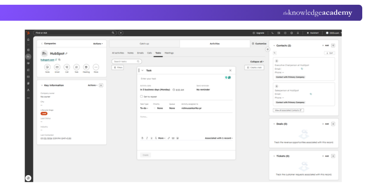Collapse the Key information section

pyautogui.click(x=42, y=85)
